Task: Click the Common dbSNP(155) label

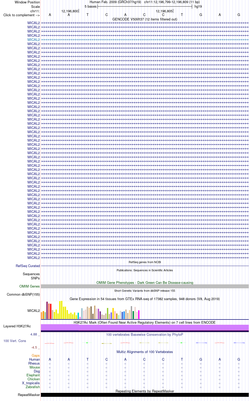Action: 23,294
